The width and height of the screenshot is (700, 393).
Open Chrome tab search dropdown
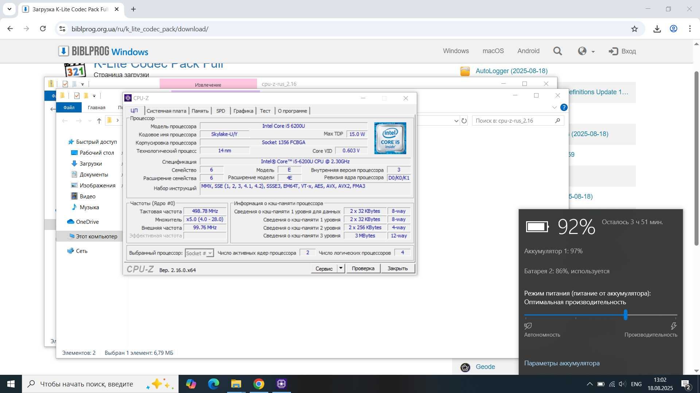point(9,9)
